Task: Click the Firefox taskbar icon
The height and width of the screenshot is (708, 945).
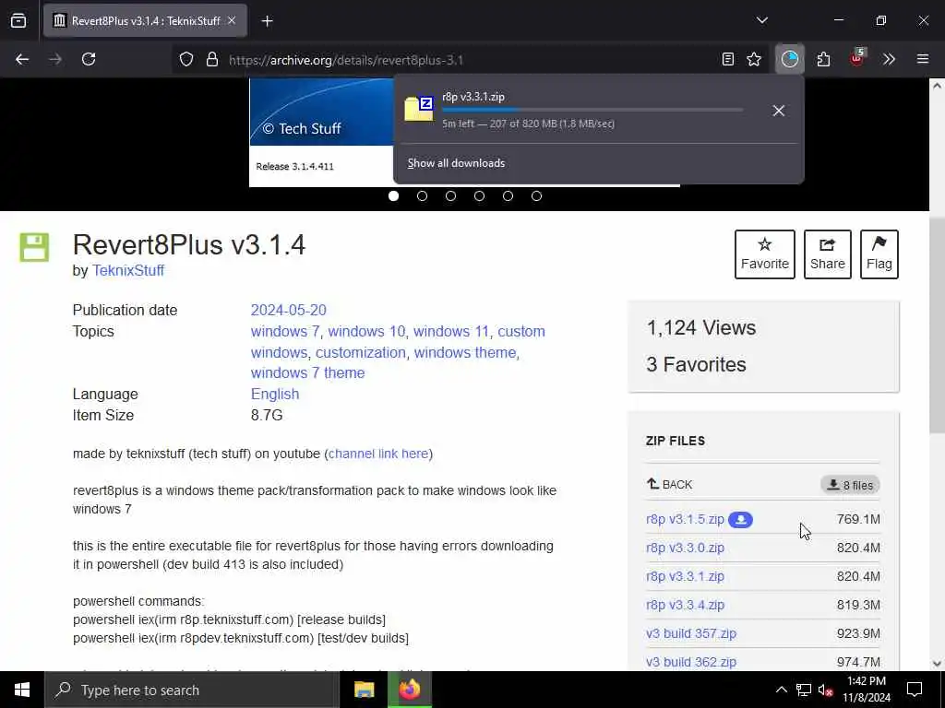Action: [409, 690]
